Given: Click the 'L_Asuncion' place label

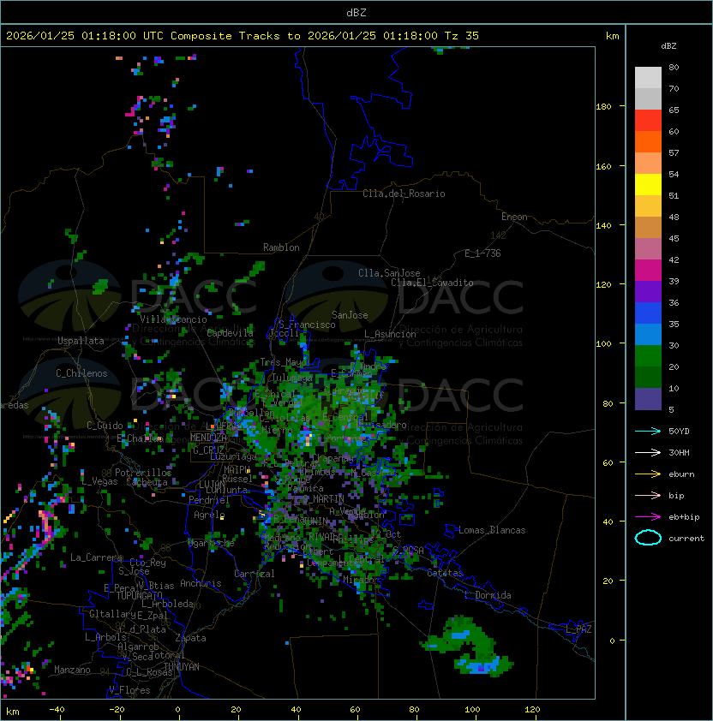Looking at the screenshot, I should 390,334.
